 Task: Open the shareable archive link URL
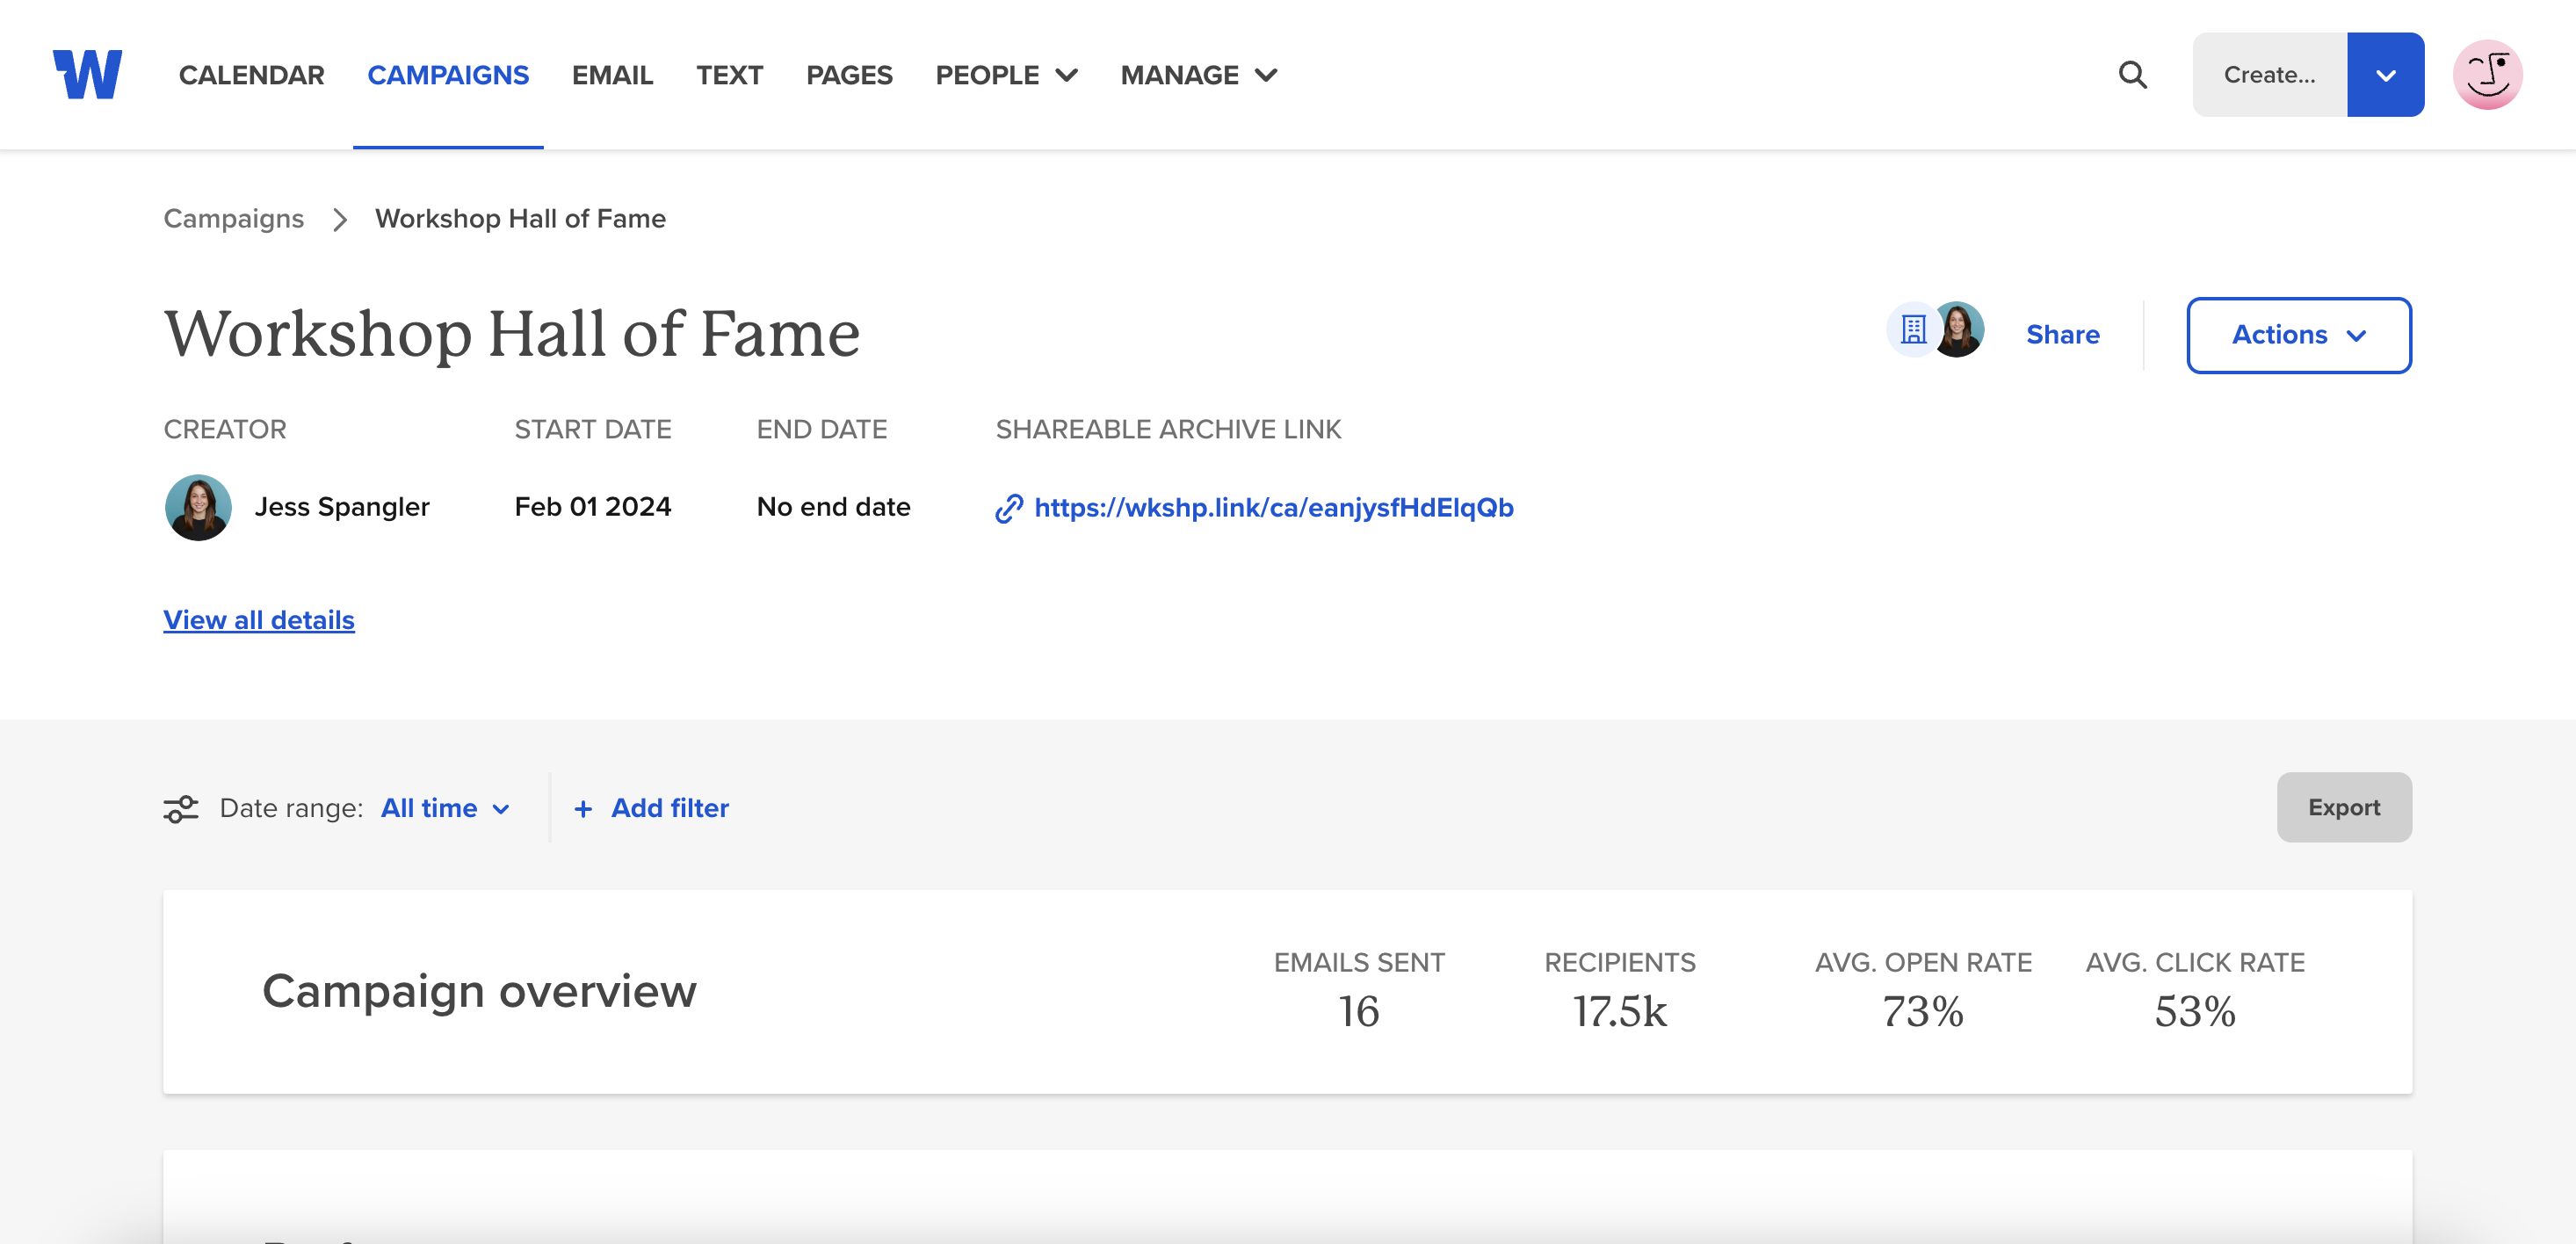point(1274,508)
